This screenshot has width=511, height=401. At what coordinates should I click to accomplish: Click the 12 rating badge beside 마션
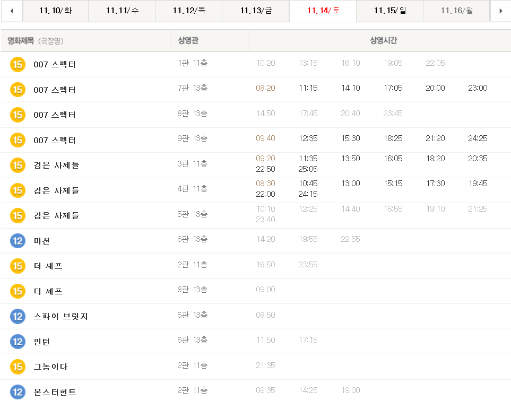point(18,241)
